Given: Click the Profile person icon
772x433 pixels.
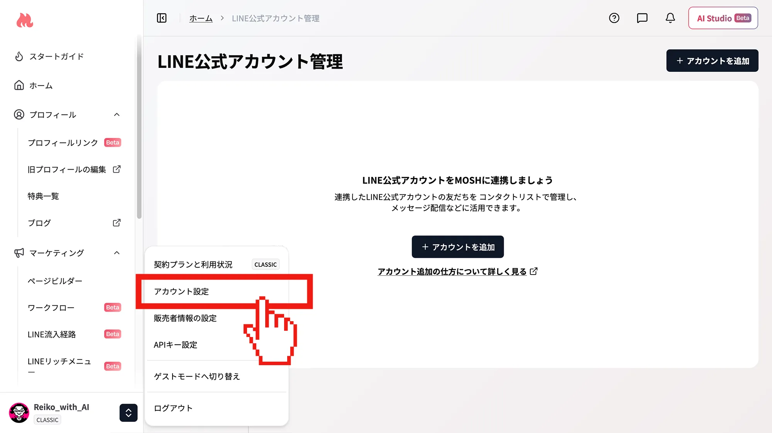Looking at the screenshot, I should [x=19, y=115].
